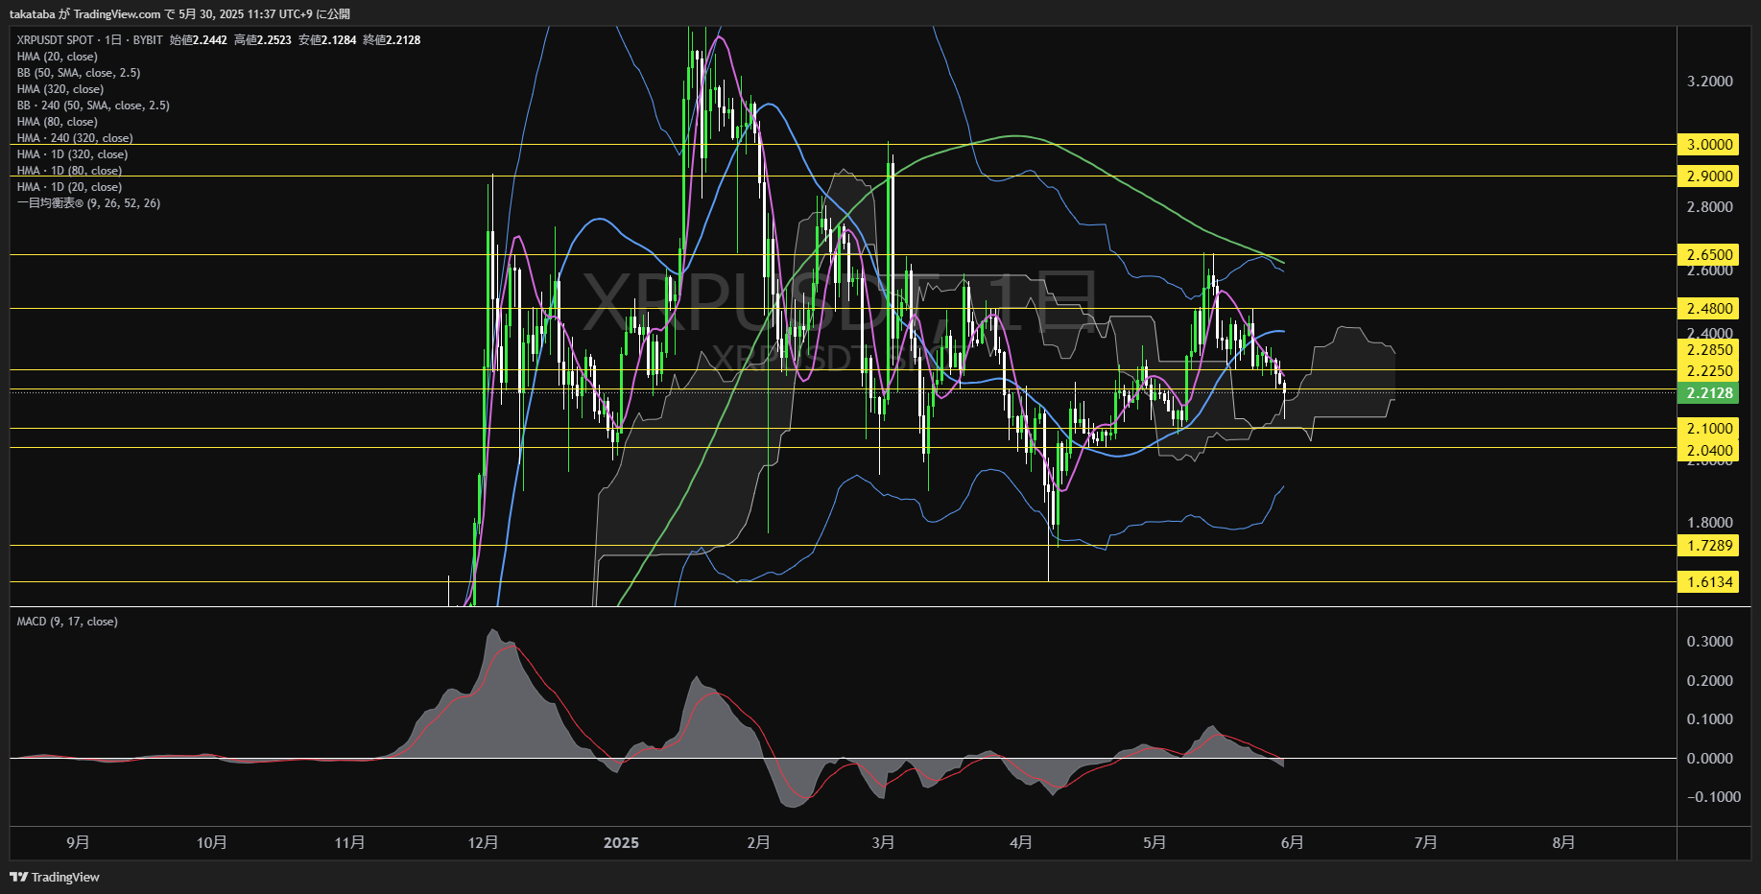Click the yellow 2.4800 price label
Screen dimensions: 1761x894
click(x=1708, y=309)
